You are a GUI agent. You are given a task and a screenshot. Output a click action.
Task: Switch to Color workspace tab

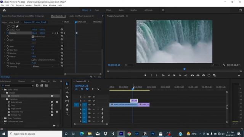(x=97, y=10)
